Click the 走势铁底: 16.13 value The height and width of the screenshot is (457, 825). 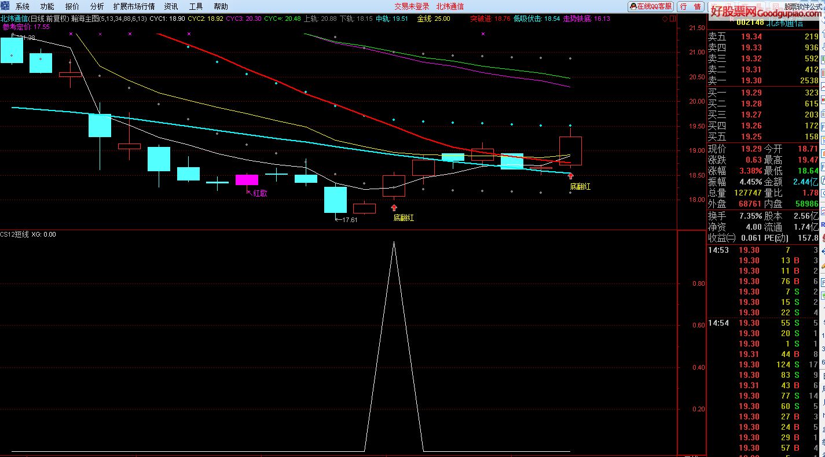(586, 19)
